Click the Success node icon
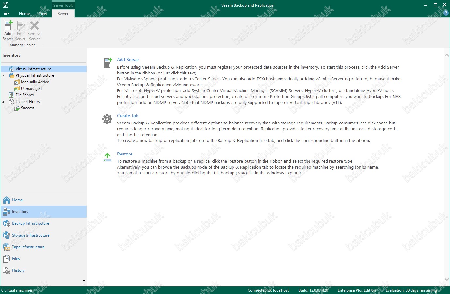The height and width of the screenshot is (294, 450). point(17,108)
